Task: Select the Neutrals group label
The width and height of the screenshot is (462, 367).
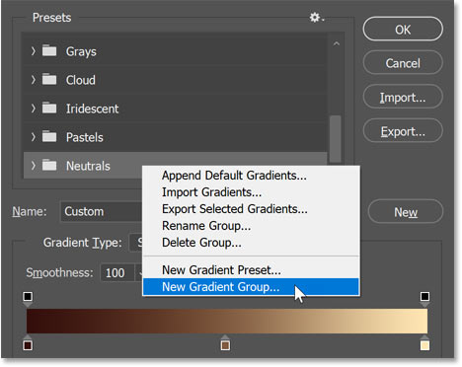Action: tap(88, 166)
